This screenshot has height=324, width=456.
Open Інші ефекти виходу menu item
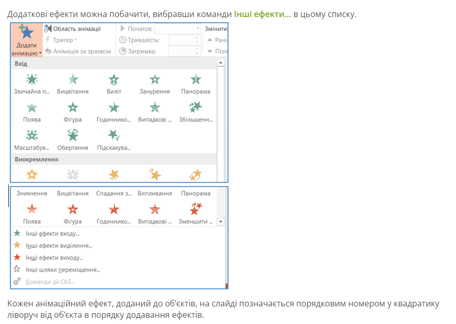54,257
